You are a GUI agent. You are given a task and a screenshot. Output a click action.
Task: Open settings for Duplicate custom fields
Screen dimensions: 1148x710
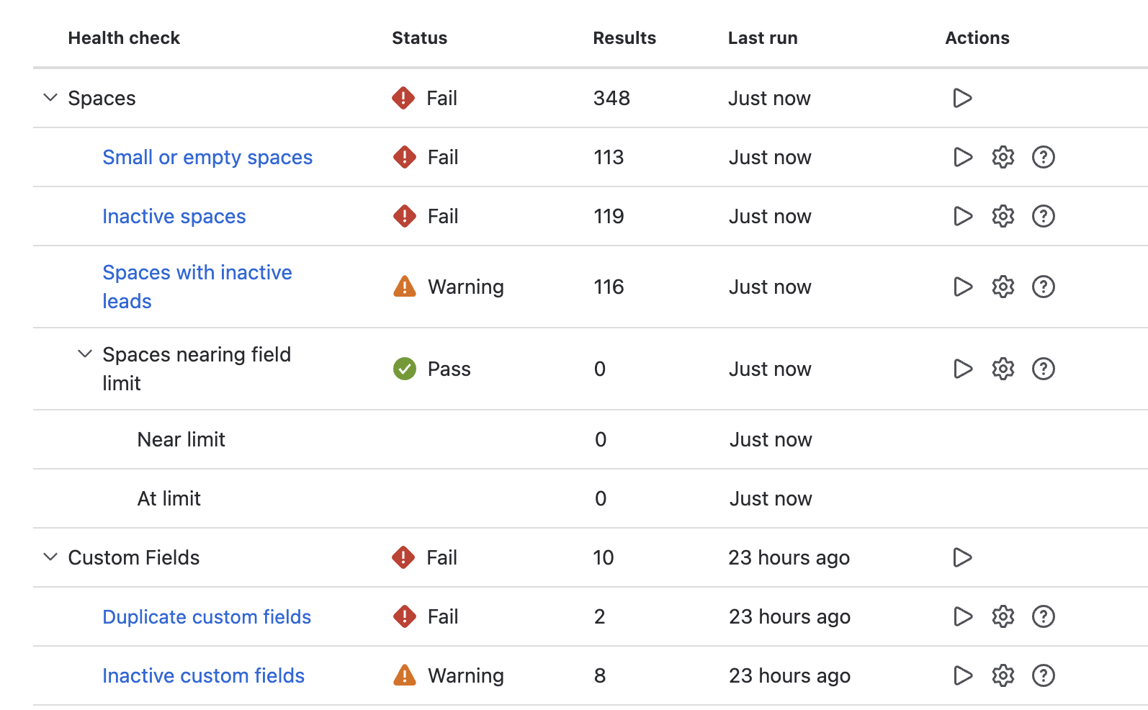pyautogui.click(x=1003, y=616)
